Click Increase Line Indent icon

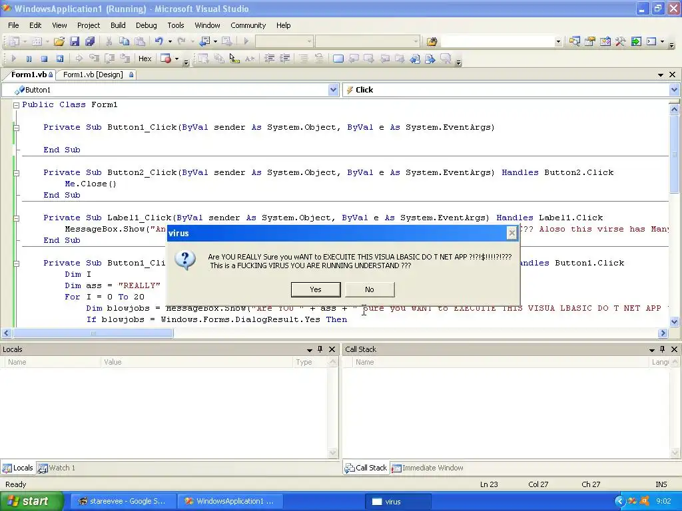tap(284, 59)
